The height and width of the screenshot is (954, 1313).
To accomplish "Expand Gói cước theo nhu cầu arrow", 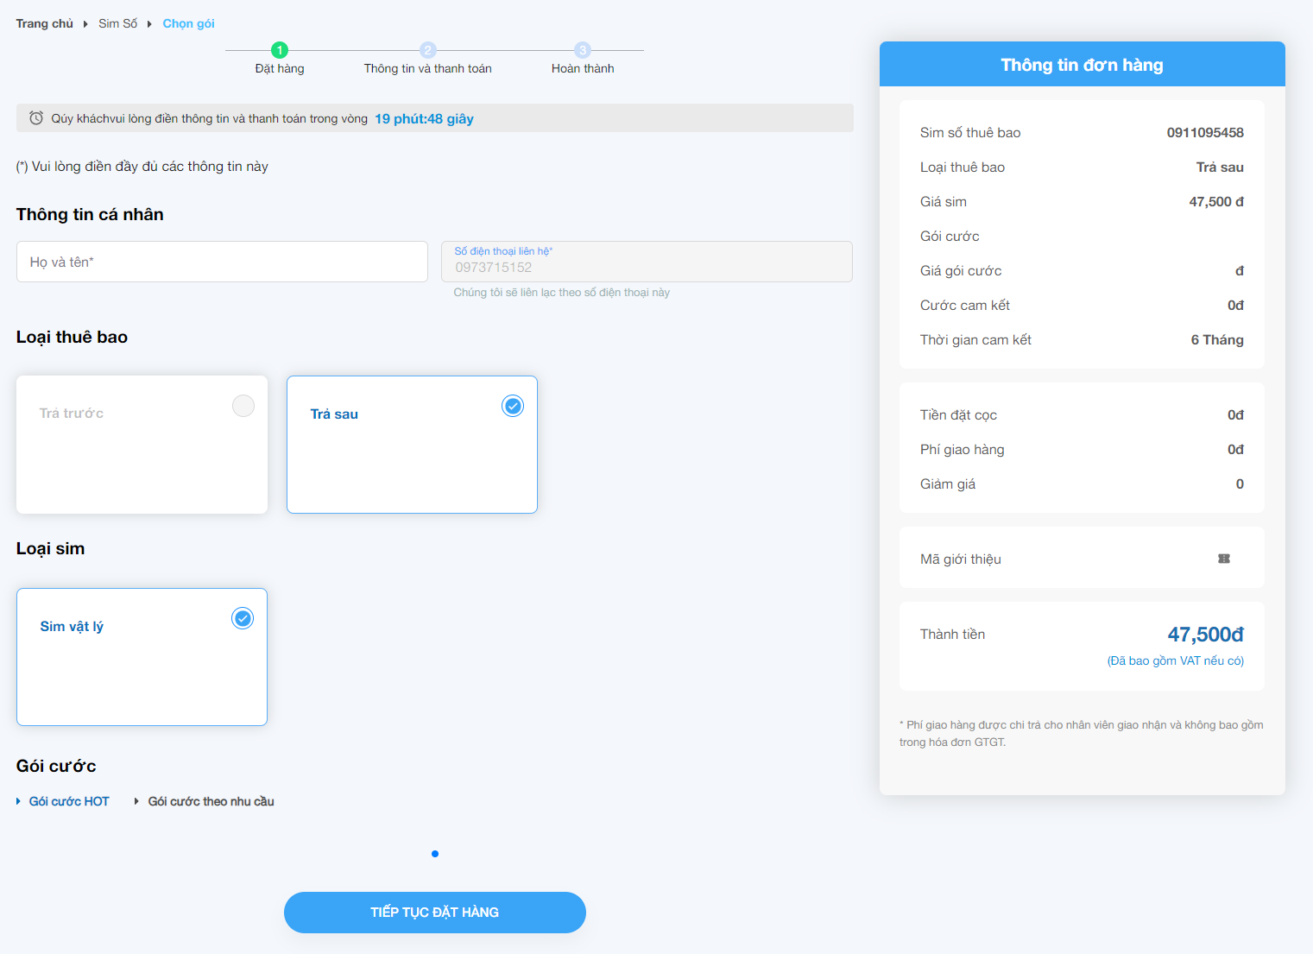I will click(136, 801).
